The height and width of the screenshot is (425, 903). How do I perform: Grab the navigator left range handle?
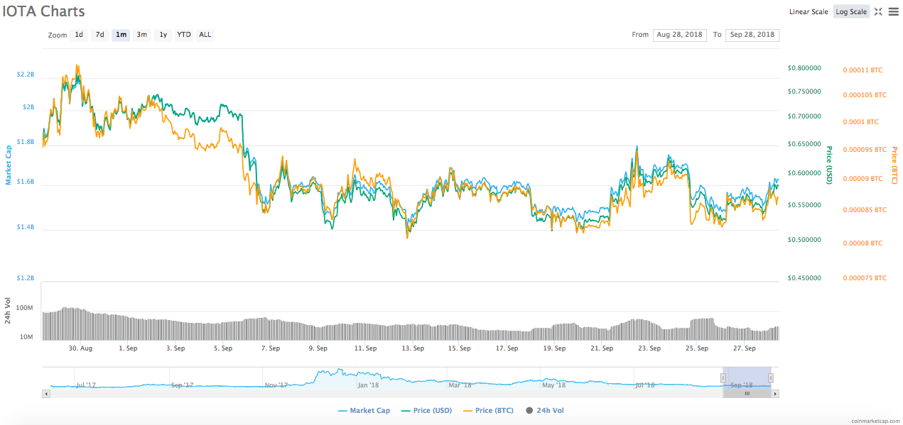tap(723, 378)
